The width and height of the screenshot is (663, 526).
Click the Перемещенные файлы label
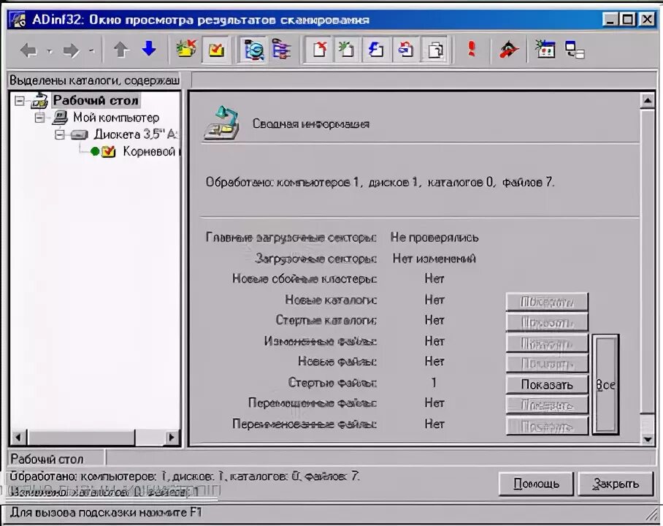tap(313, 403)
